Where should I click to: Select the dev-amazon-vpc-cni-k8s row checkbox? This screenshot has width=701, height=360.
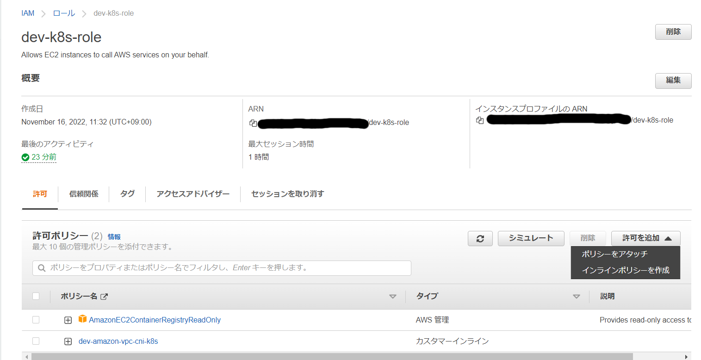tap(36, 341)
